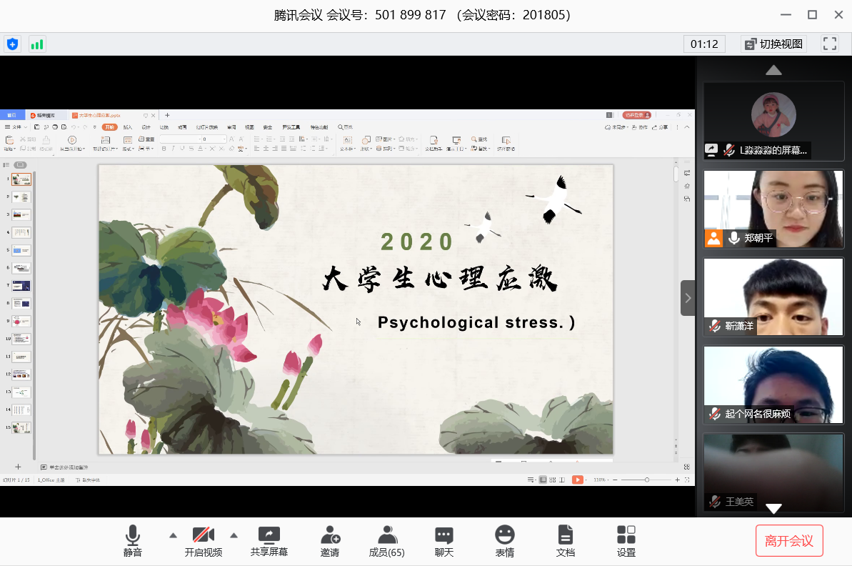The image size is (852, 566).
Task: Toggle bold formatting in WPS ribbon
Action: tap(164, 149)
